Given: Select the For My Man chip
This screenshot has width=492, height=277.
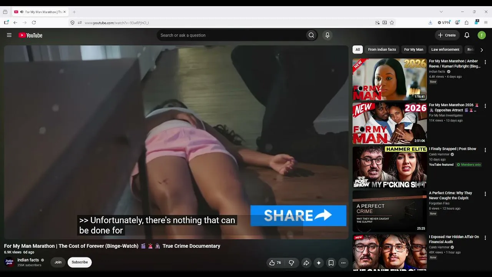Looking at the screenshot, I should tap(414, 50).
